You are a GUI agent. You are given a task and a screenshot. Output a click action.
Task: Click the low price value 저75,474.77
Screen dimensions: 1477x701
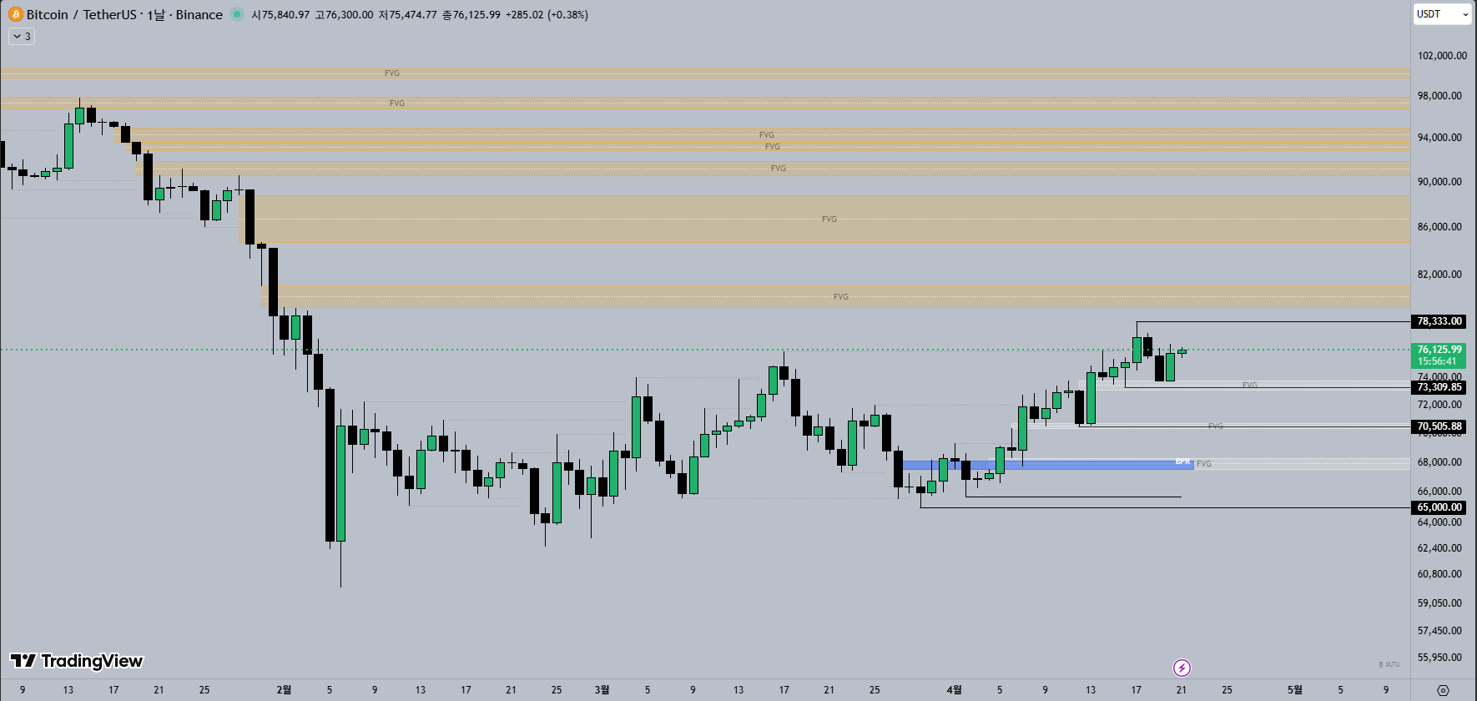[407, 15]
